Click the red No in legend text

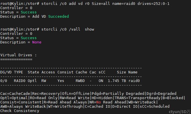tap(99, 102)
